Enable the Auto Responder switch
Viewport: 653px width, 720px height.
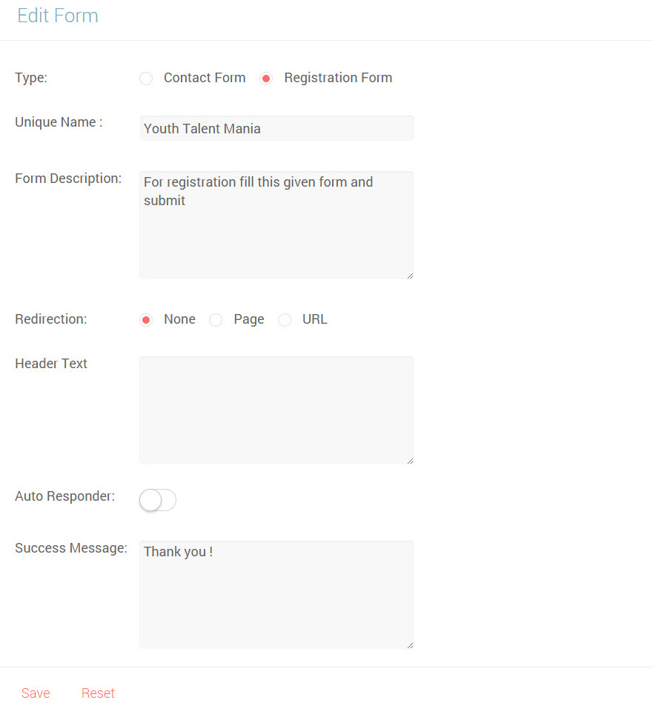pyautogui.click(x=157, y=500)
